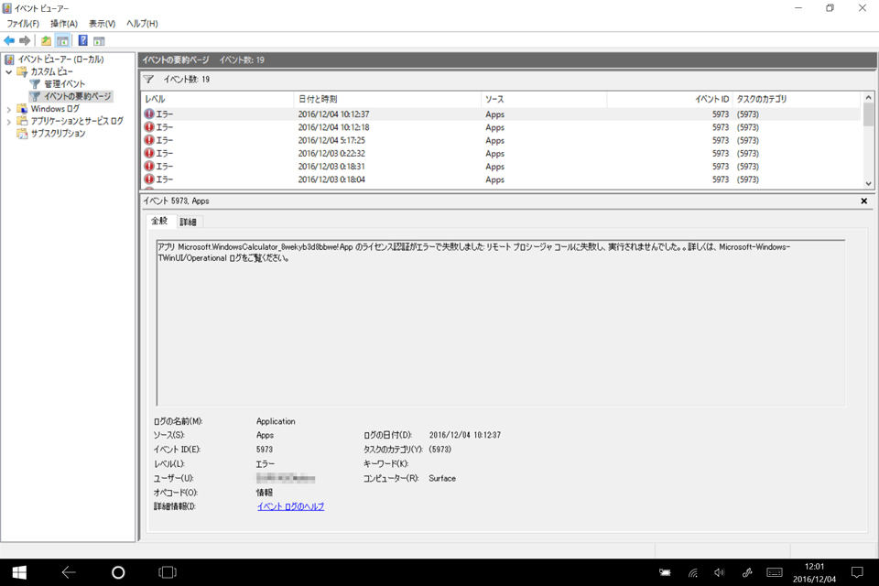Click the event list scrollbar up arrow

click(x=868, y=98)
